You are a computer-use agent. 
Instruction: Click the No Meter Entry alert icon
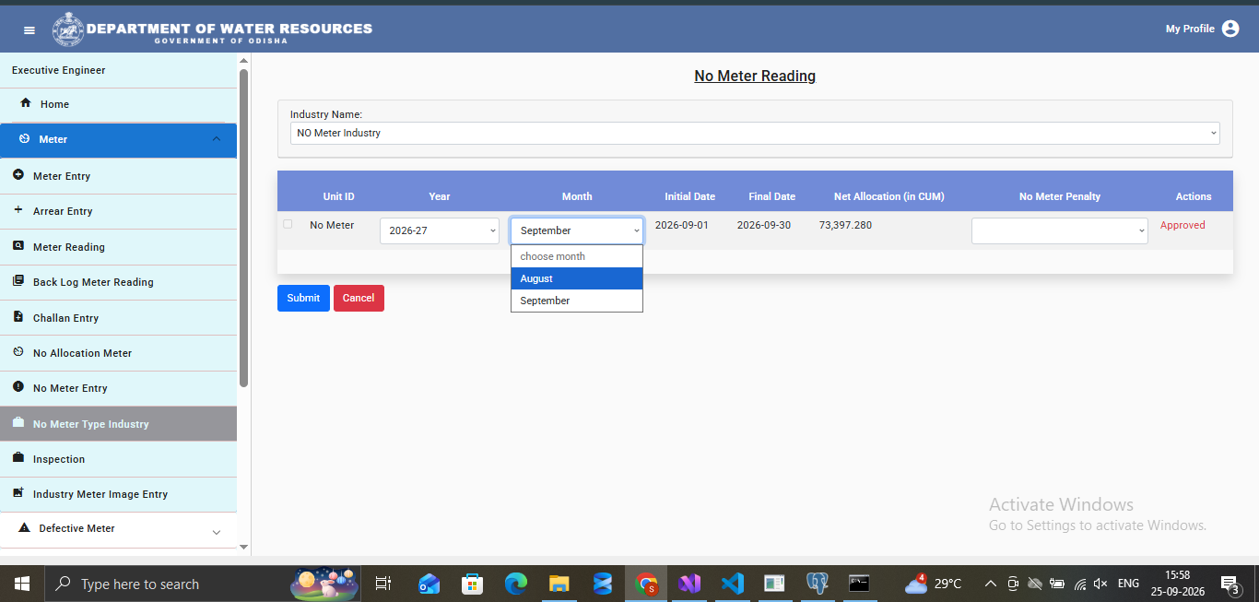click(x=18, y=387)
